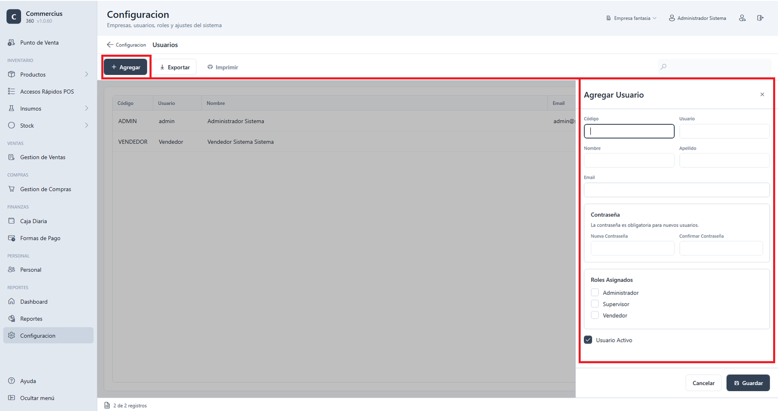Screen dimensions: 778x411
Task: Focus the Confirmar Contraseña field
Action: tap(721, 248)
